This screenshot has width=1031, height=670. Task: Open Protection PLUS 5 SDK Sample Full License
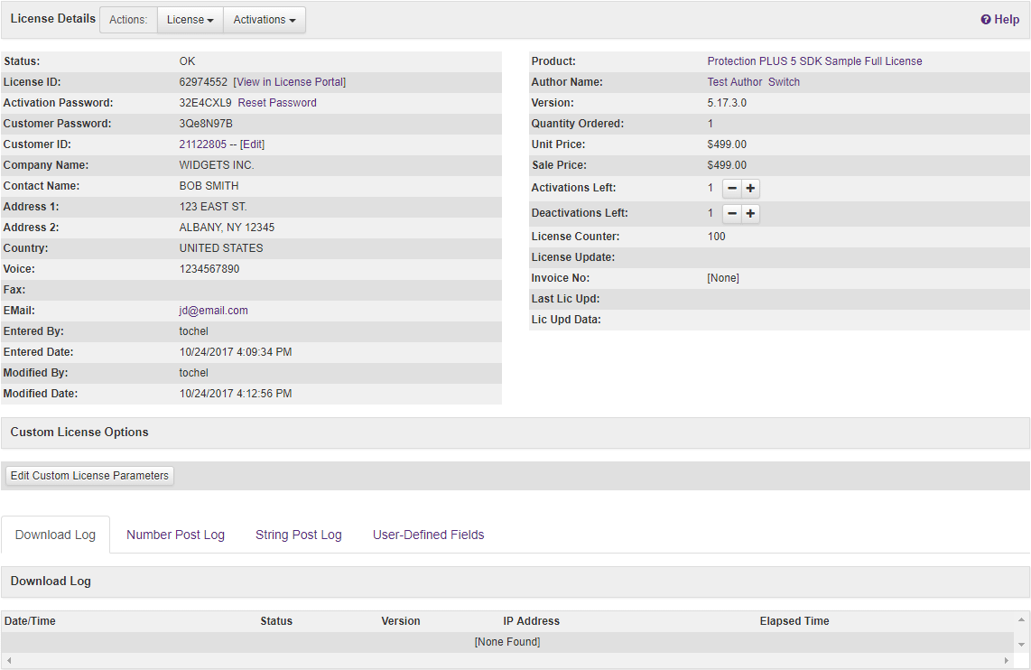click(815, 60)
